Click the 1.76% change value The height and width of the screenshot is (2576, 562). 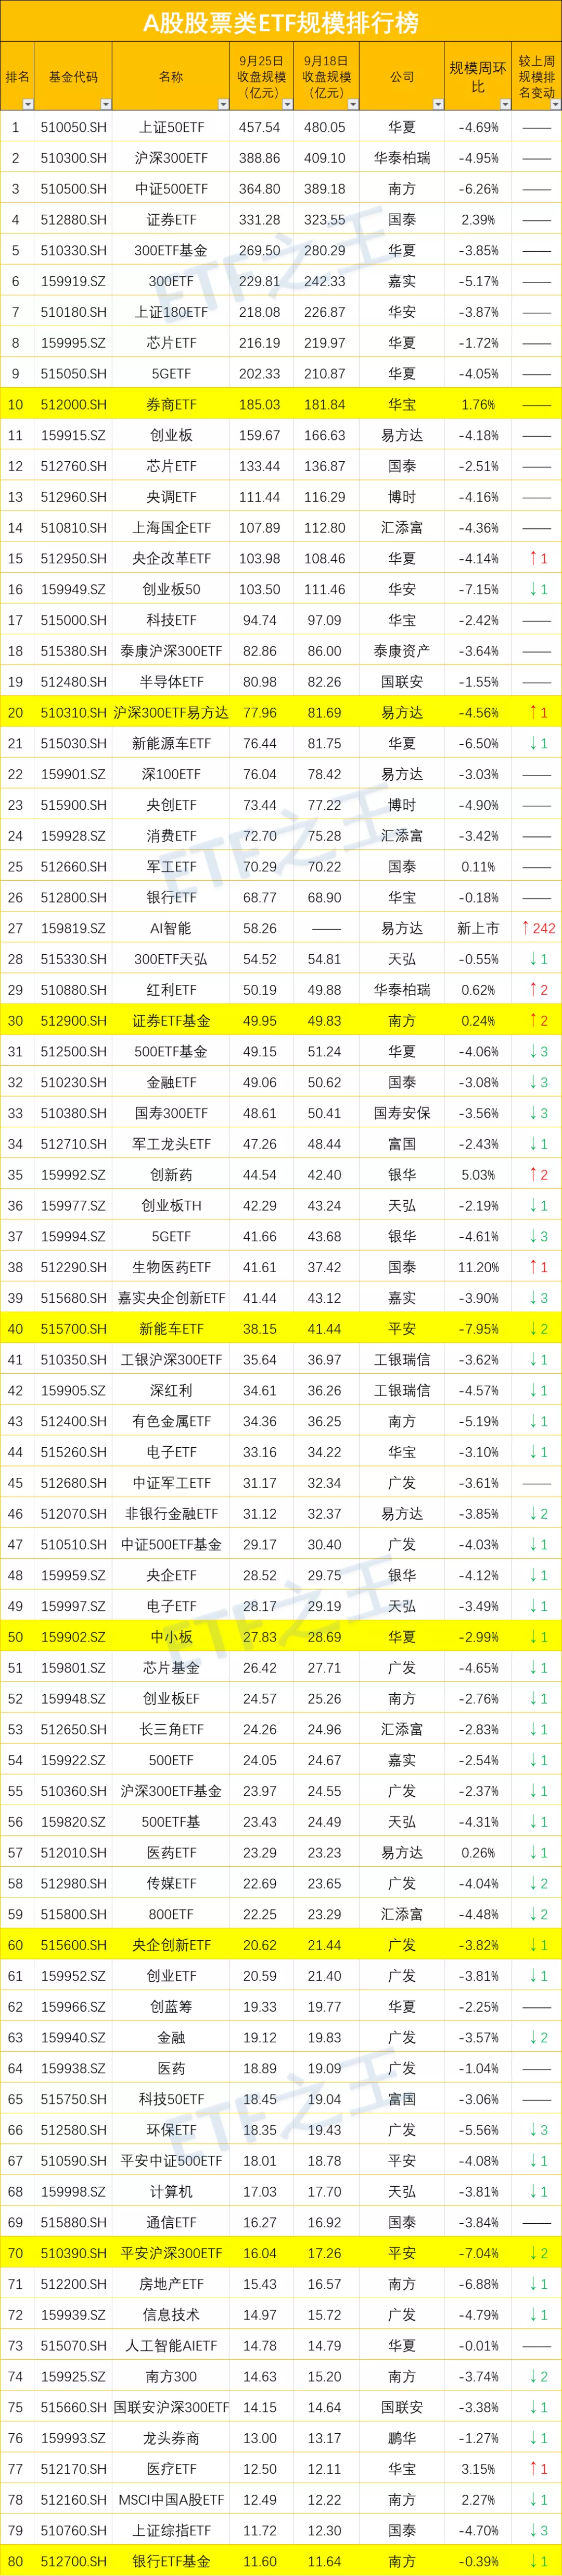coord(478,404)
